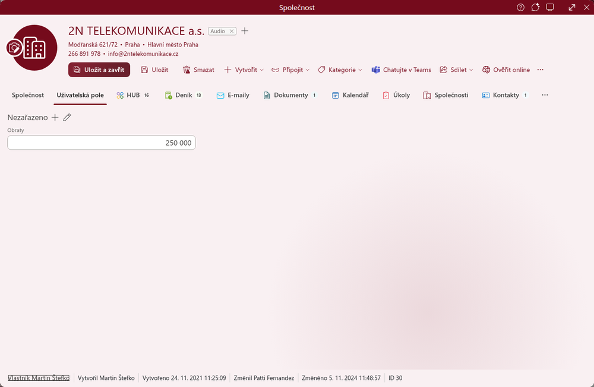594x387 pixels.
Task: Open the HUB tab
Action: coord(132,95)
